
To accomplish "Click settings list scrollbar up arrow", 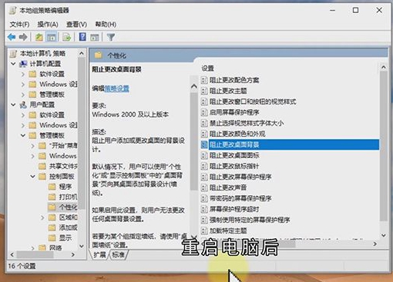I will pyautogui.click(x=384, y=68).
